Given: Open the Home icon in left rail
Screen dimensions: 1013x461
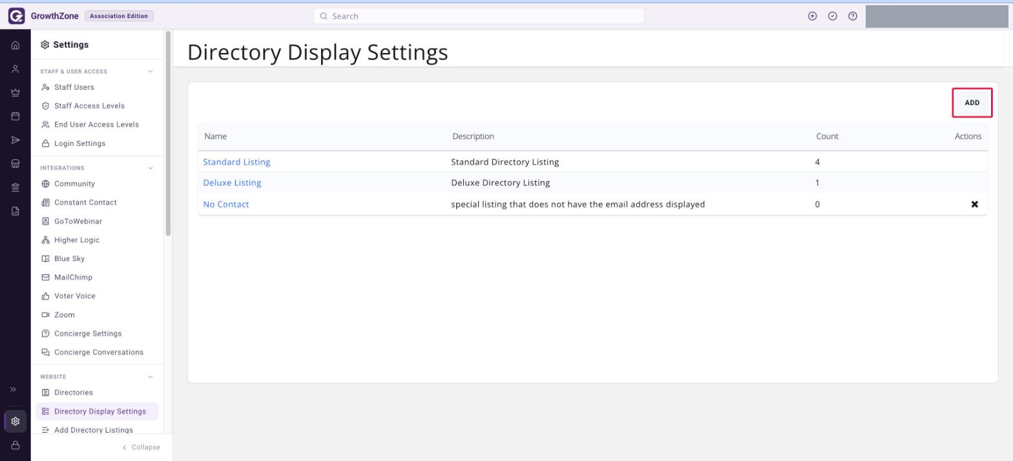Looking at the screenshot, I should pyautogui.click(x=16, y=45).
